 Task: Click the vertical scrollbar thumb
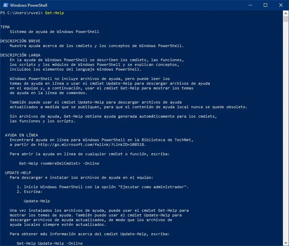coord(286,19)
